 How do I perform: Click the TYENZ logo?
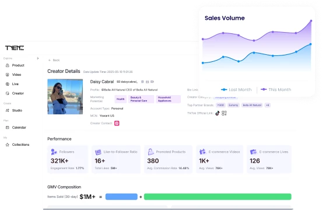pos(15,48)
